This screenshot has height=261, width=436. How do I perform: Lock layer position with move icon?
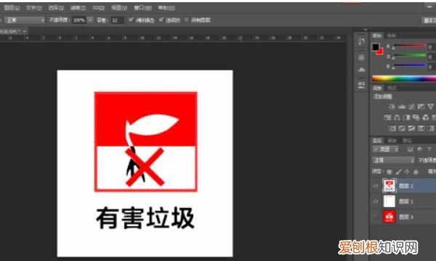407,172
